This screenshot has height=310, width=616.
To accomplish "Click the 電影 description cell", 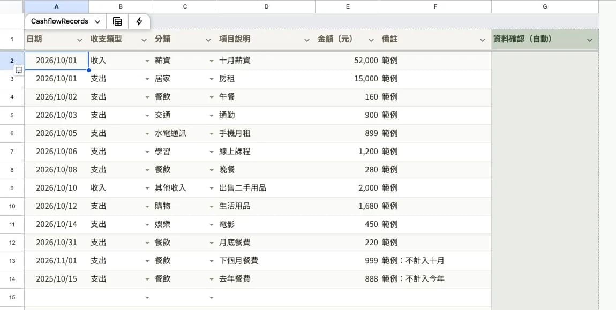I will point(266,224).
